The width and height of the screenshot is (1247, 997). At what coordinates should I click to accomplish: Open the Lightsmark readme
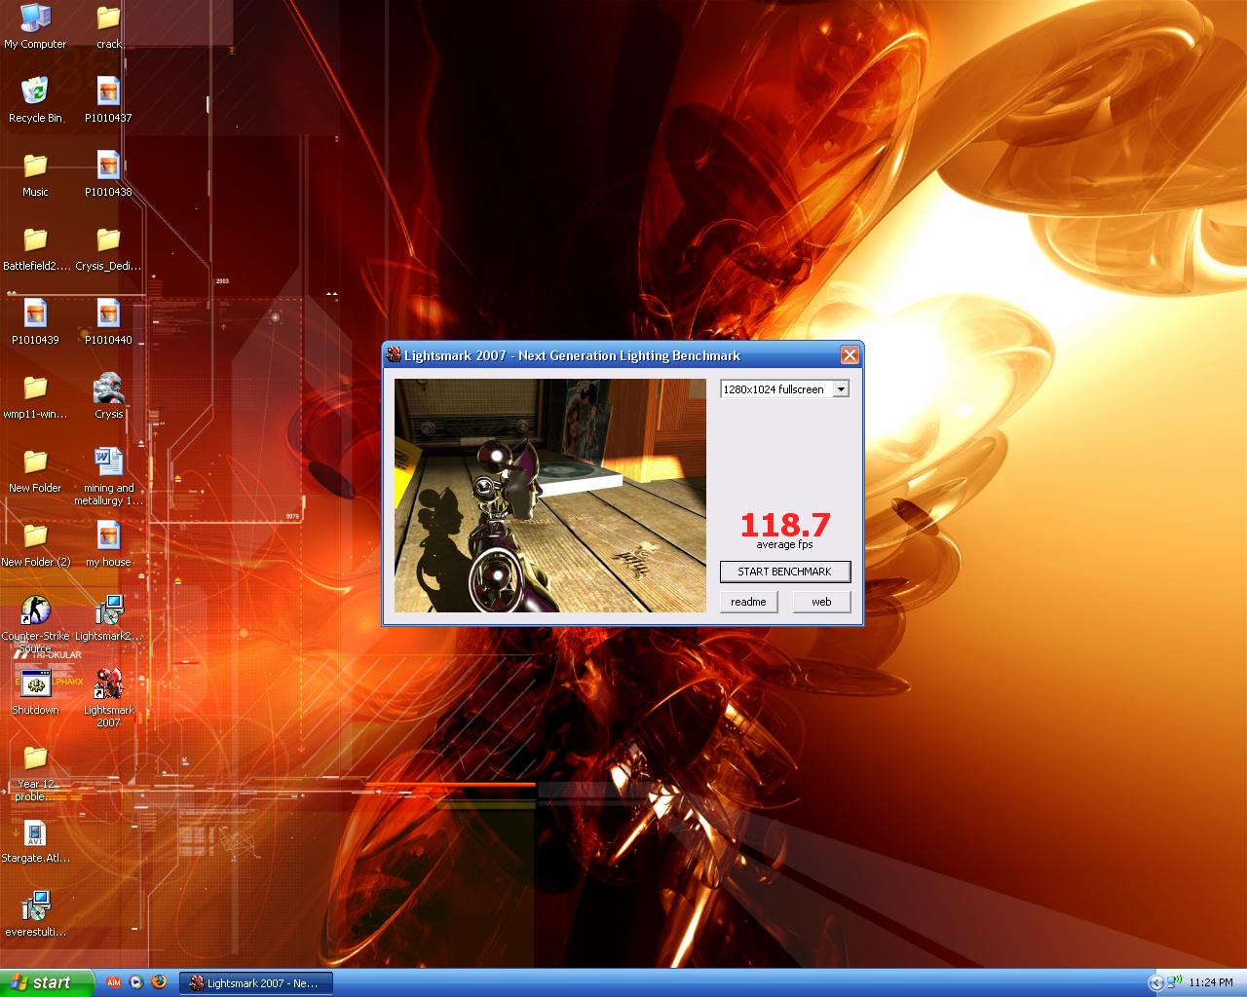point(747,602)
